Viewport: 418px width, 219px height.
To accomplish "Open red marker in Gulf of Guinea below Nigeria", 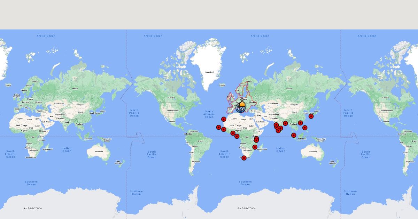I will pyautogui.click(x=237, y=136).
